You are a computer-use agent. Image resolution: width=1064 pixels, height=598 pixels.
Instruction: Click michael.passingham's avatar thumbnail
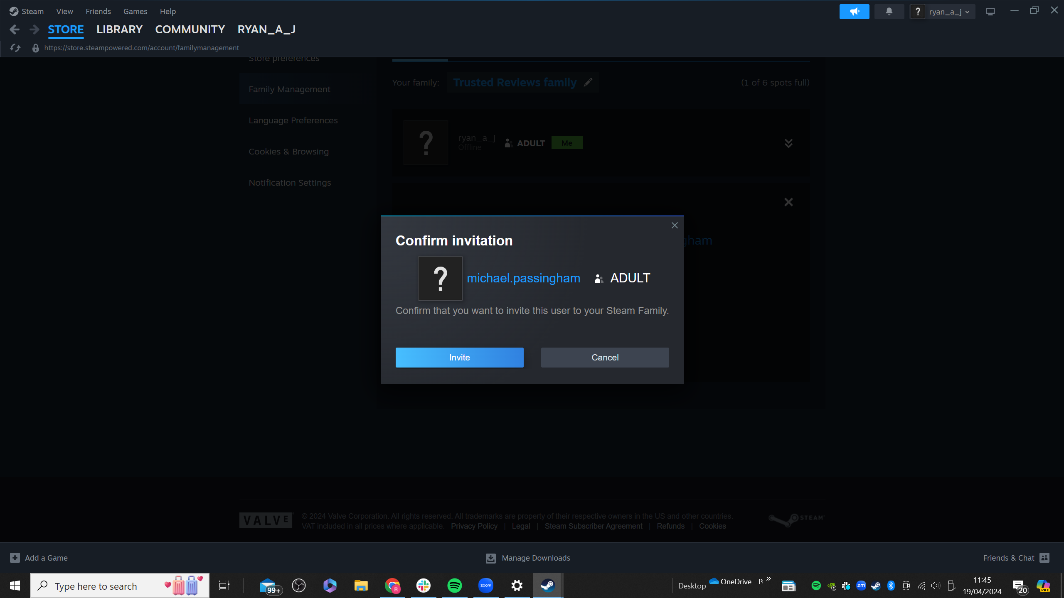pos(440,278)
